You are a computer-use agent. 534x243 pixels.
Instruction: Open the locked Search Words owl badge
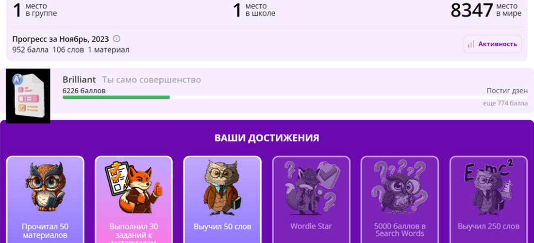click(400, 188)
